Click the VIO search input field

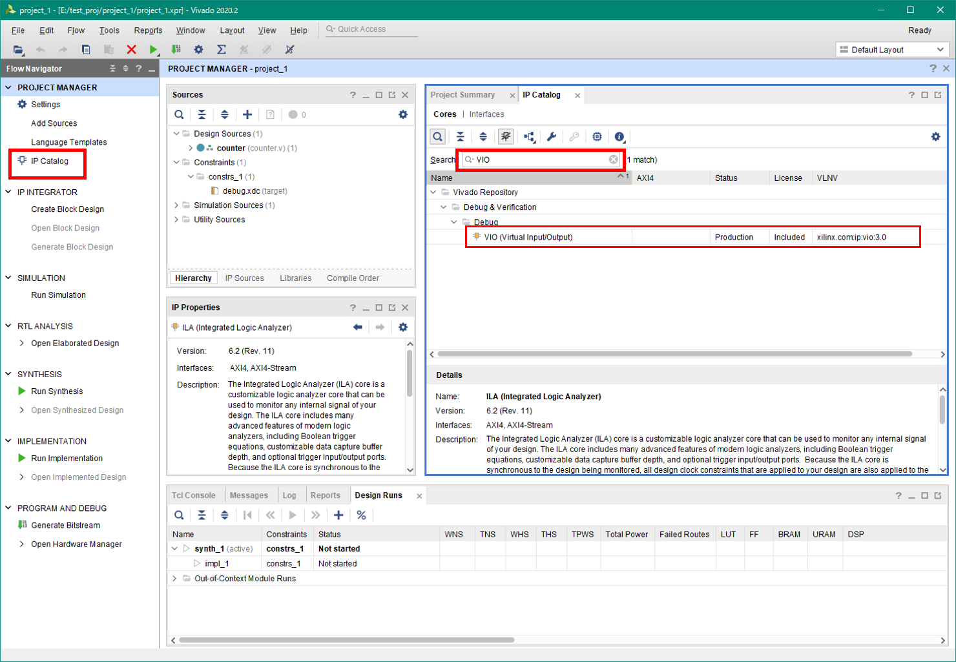(541, 160)
